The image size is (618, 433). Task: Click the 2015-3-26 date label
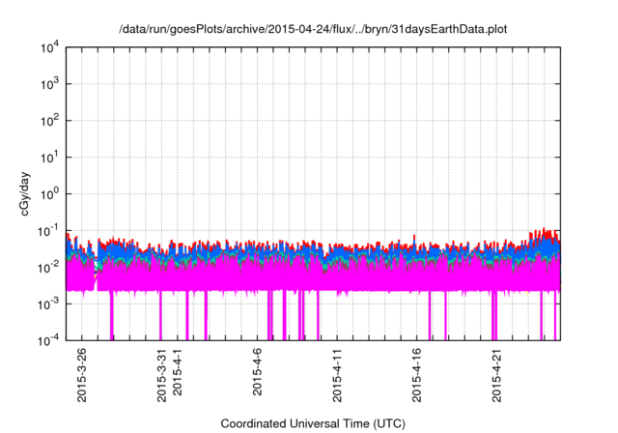tap(81, 375)
